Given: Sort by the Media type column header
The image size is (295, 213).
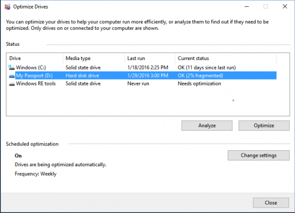Looking at the screenshot, I should (x=94, y=58).
